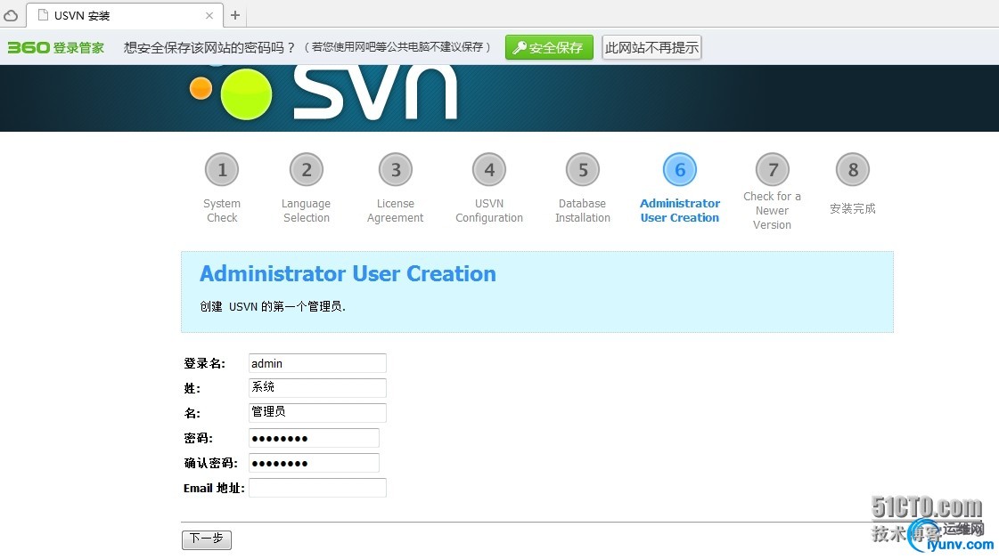Click step 7 Check for a Newer Version circle
The height and width of the screenshot is (559, 999).
pos(772,170)
